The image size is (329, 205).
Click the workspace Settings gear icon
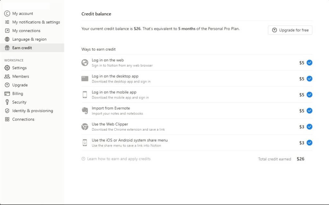tap(7, 68)
